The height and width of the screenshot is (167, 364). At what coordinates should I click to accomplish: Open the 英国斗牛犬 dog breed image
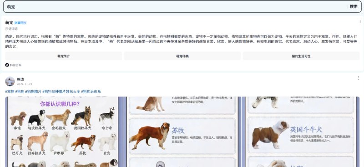click(301, 132)
